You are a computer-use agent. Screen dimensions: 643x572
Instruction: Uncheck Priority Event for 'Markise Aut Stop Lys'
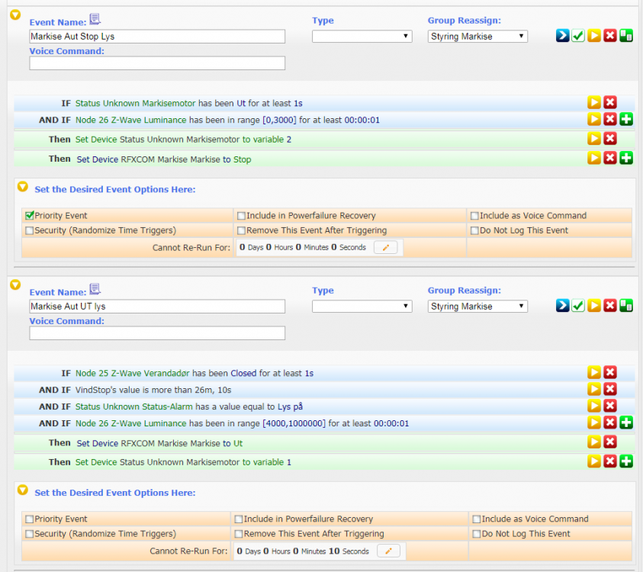point(30,216)
